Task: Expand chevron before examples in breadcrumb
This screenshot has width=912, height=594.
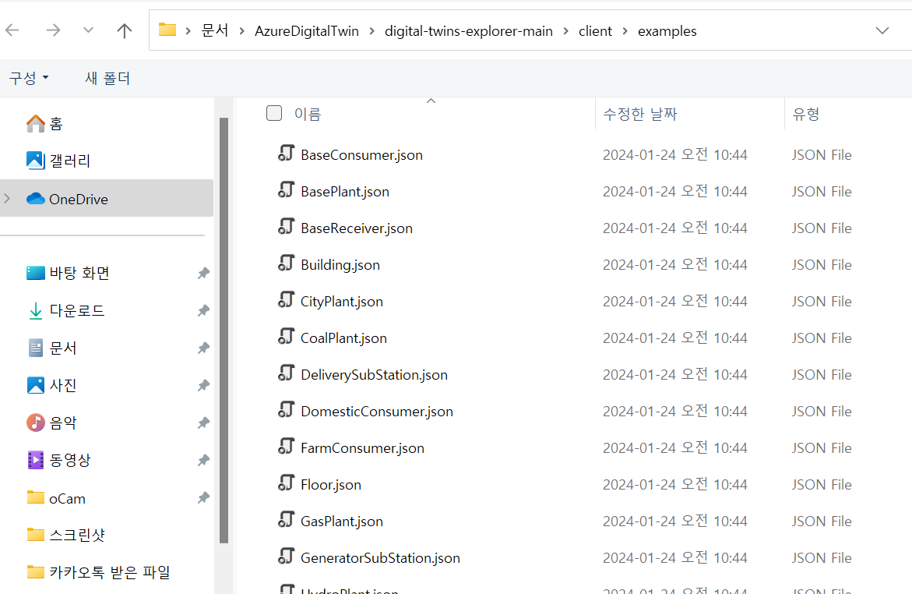Action: (x=625, y=31)
